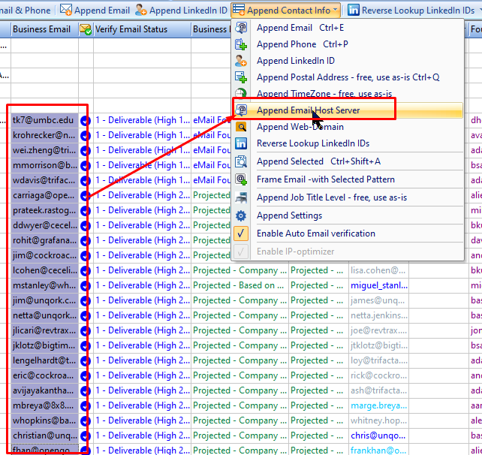Select the avijayakantha... email cell
This screenshot has width=482, height=455.
(x=45, y=390)
